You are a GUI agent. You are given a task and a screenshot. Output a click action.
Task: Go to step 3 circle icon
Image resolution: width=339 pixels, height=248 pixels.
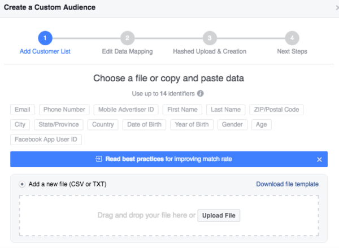pyautogui.click(x=210, y=38)
